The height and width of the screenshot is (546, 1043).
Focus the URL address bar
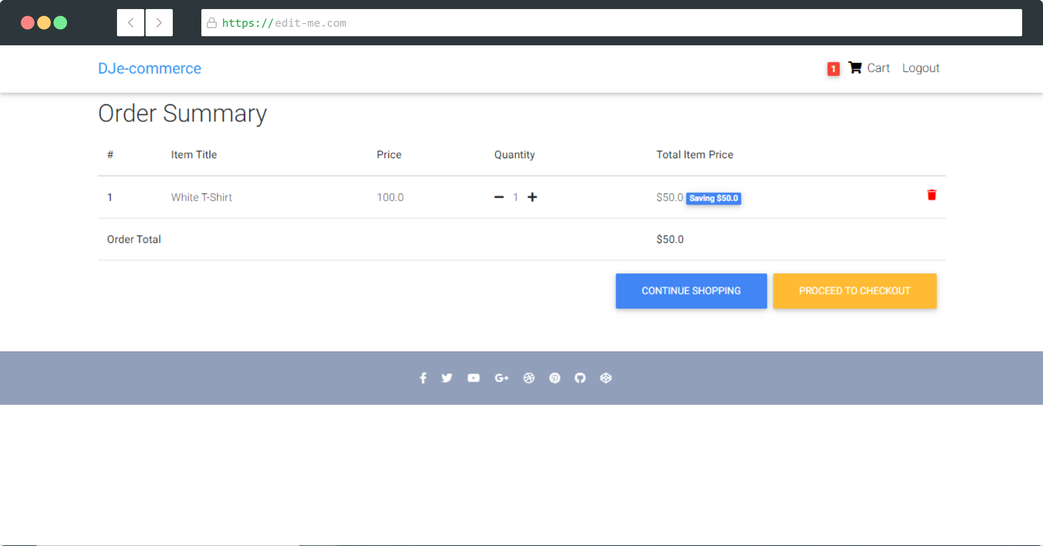611,23
